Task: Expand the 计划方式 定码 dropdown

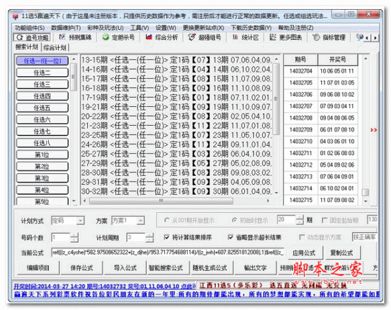Action: (80, 221)
